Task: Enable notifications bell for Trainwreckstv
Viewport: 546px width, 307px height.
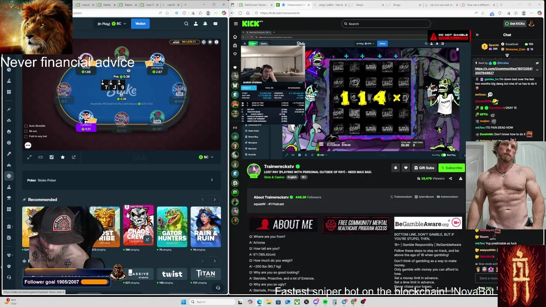Action: pos(395,168)
